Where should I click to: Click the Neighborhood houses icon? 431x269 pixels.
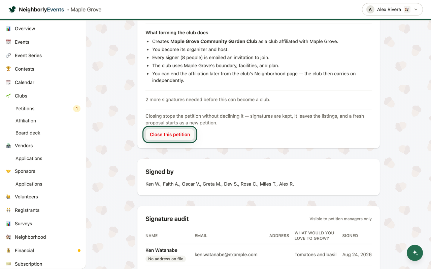click(8, 237)
